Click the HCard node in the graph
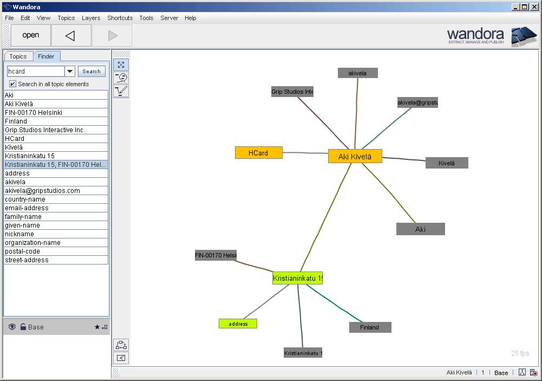 (258, 152)
